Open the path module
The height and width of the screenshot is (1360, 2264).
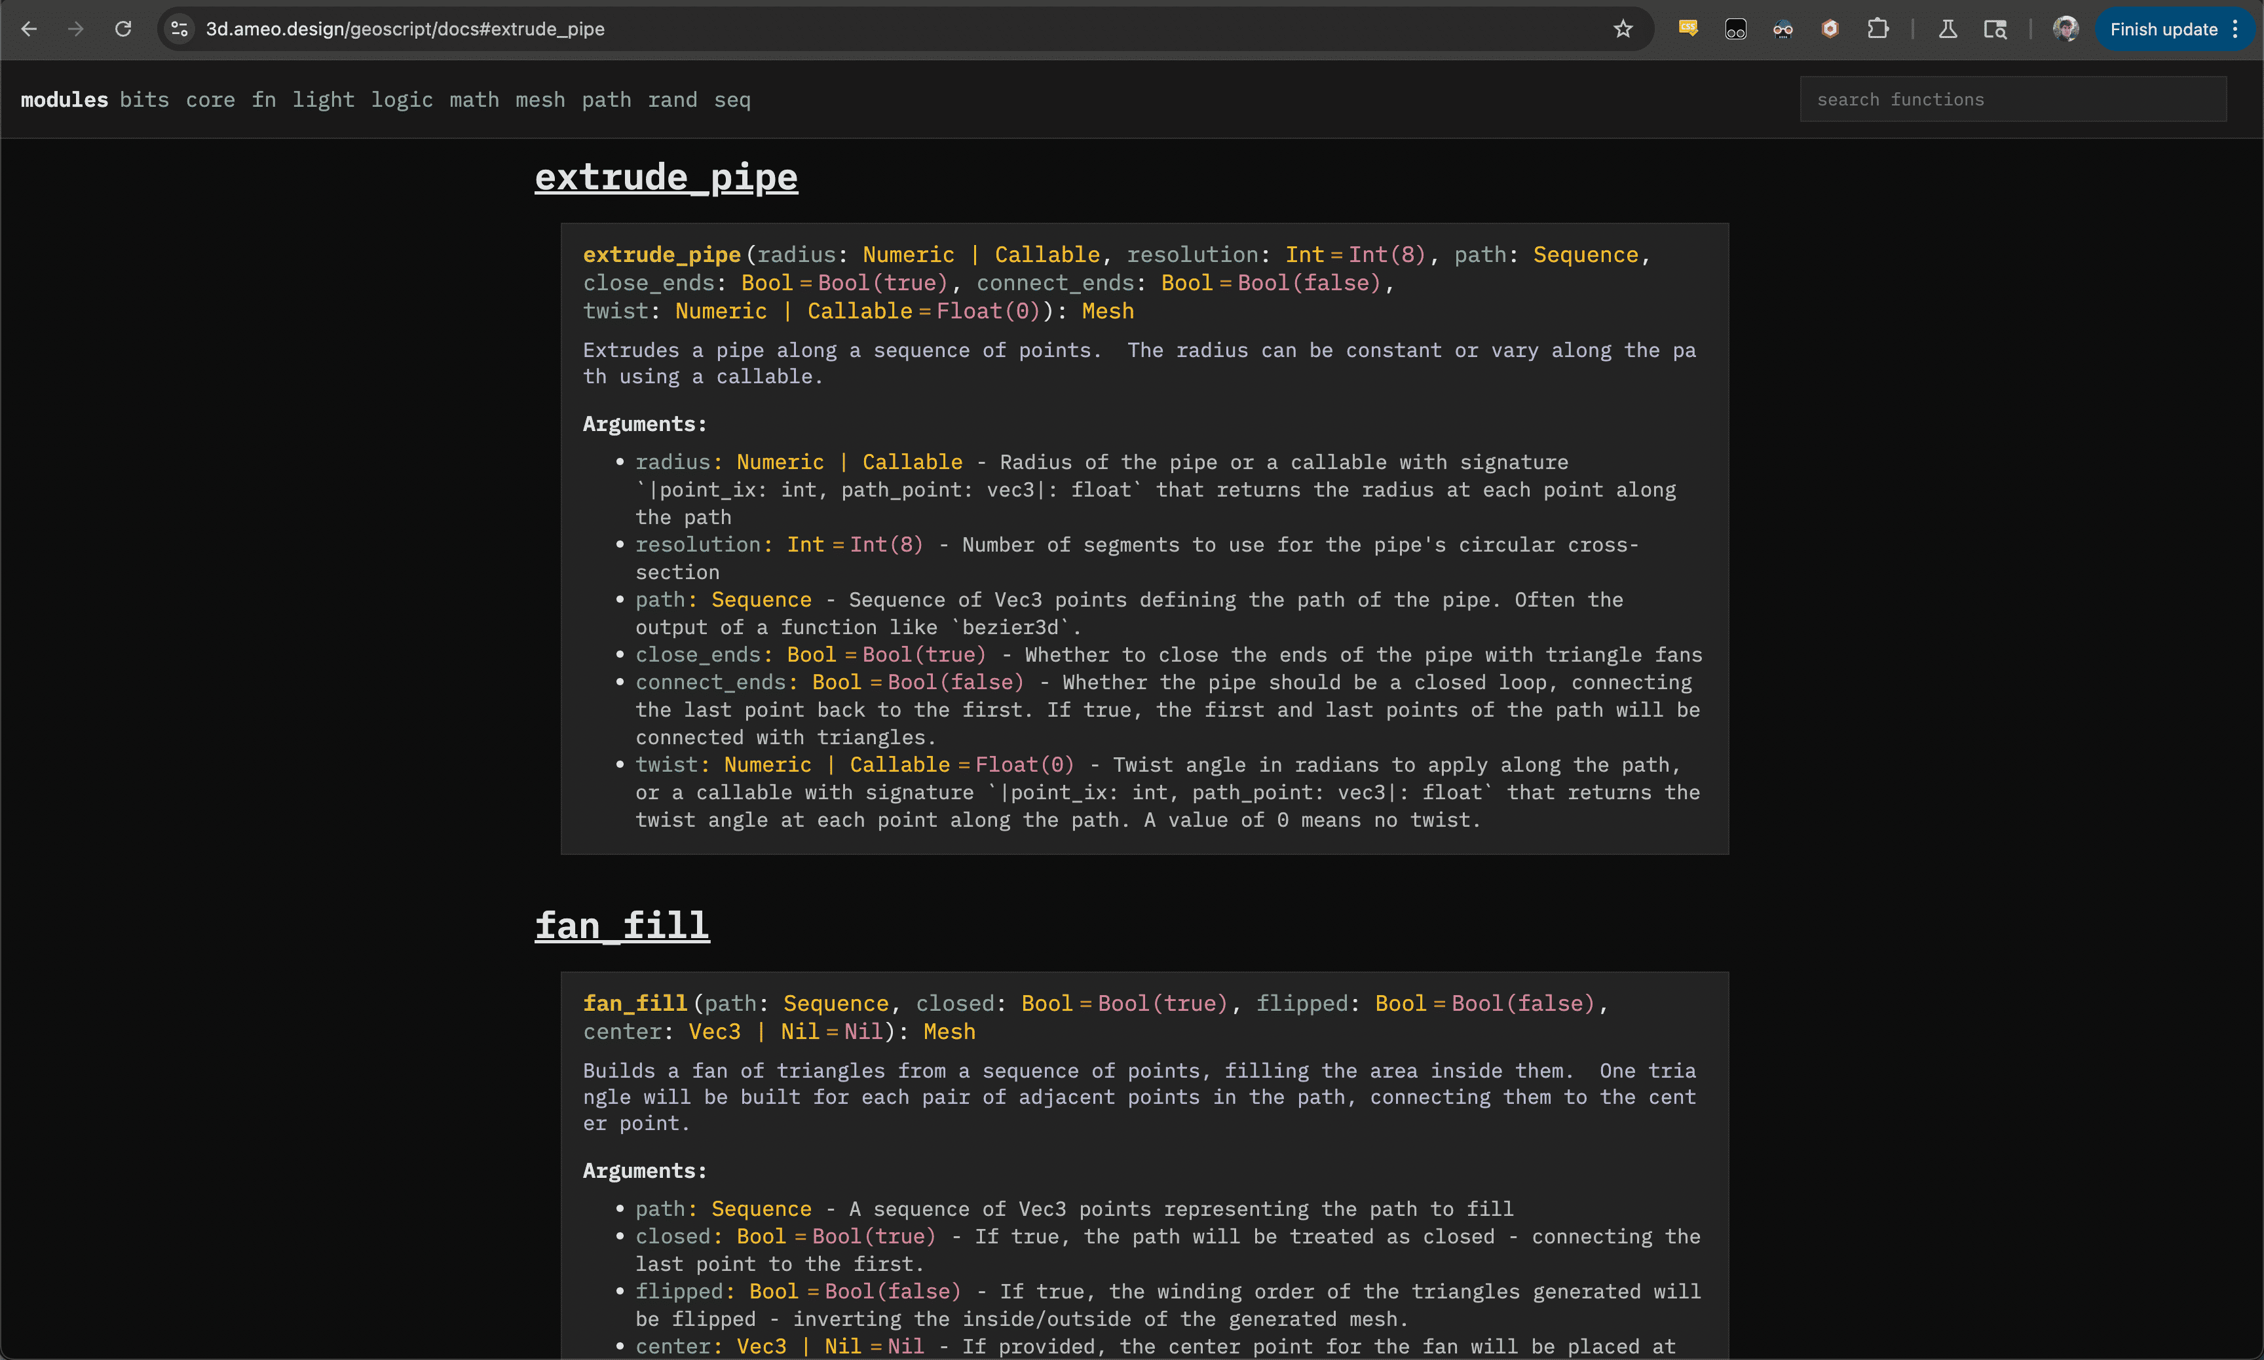click(x=607, y=100)
